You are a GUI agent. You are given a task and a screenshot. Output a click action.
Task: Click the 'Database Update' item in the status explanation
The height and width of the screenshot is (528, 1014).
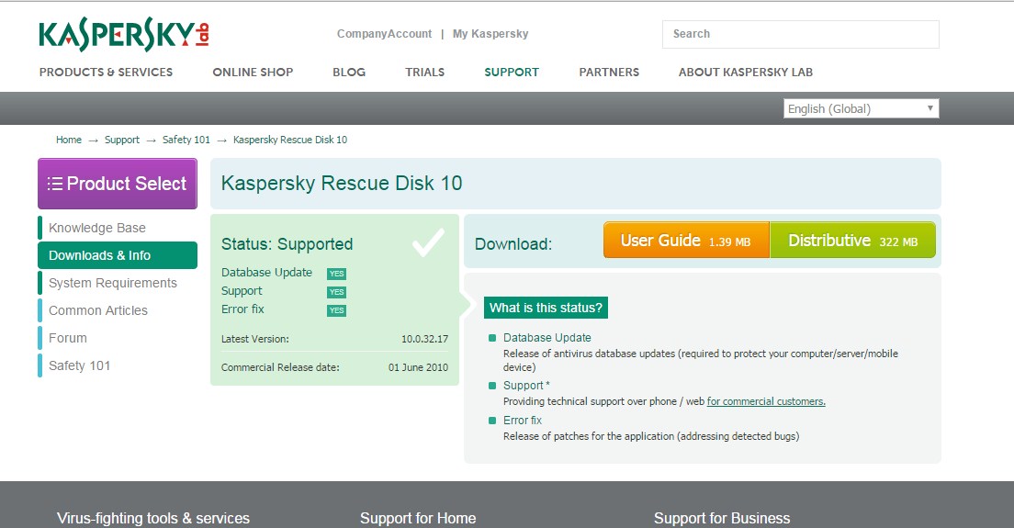pyautogui.click(x=547, y=337)
